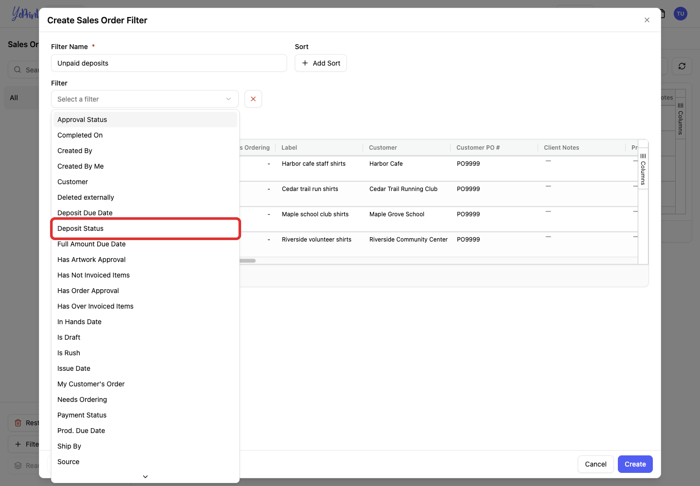Click the refresh icon in the Sales Orders page

(682, 66)
